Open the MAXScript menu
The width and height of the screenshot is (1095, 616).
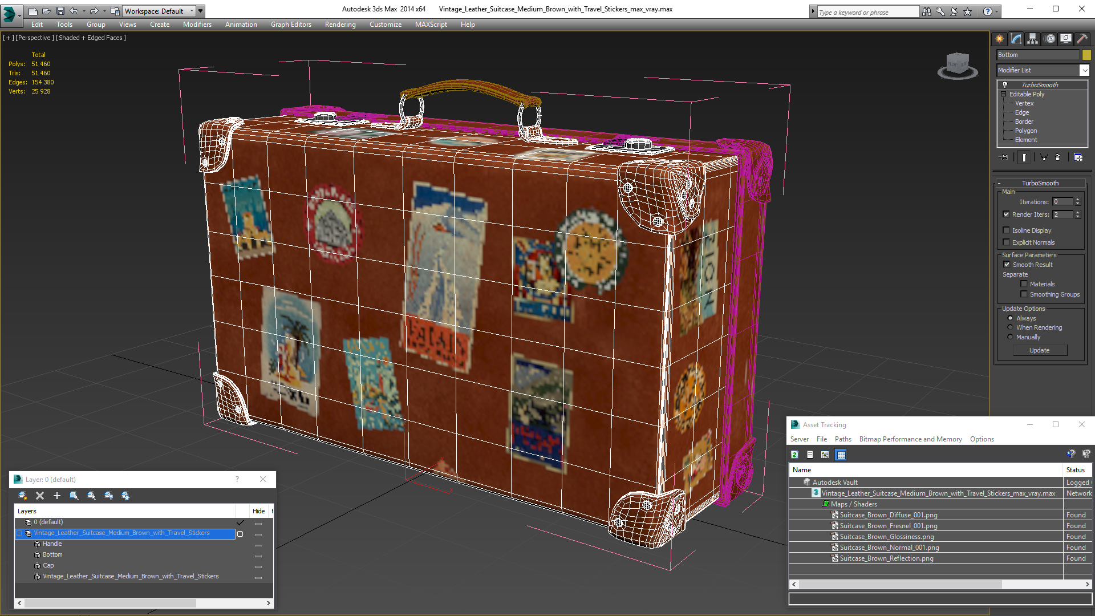coord(431,25)
